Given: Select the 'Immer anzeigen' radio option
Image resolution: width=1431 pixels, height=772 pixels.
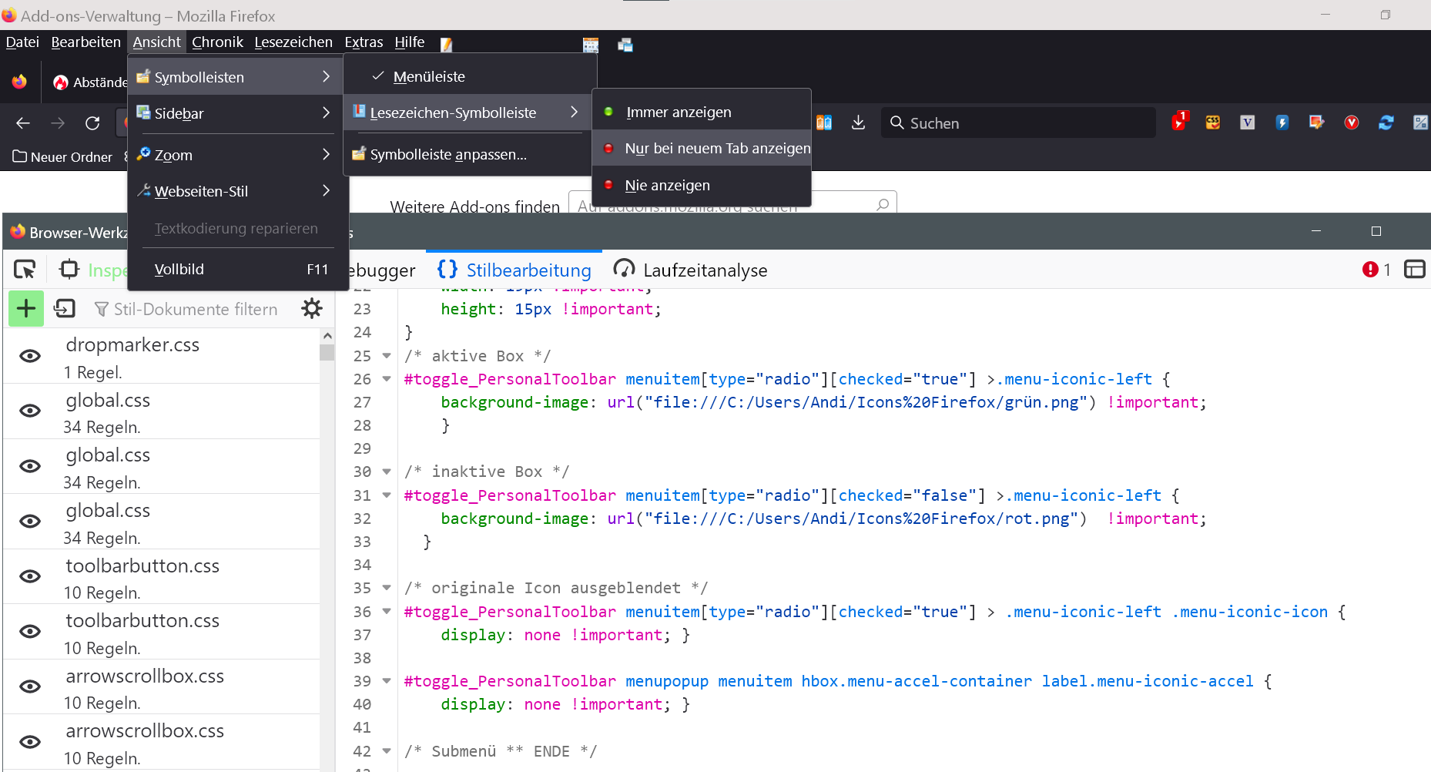Looking at the screenshot, I should (x=678, y=112).
